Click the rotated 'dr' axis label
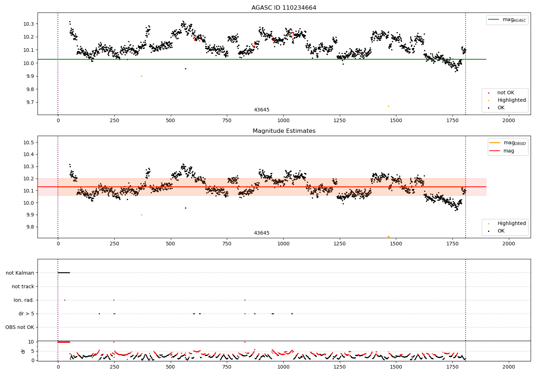 23,351
